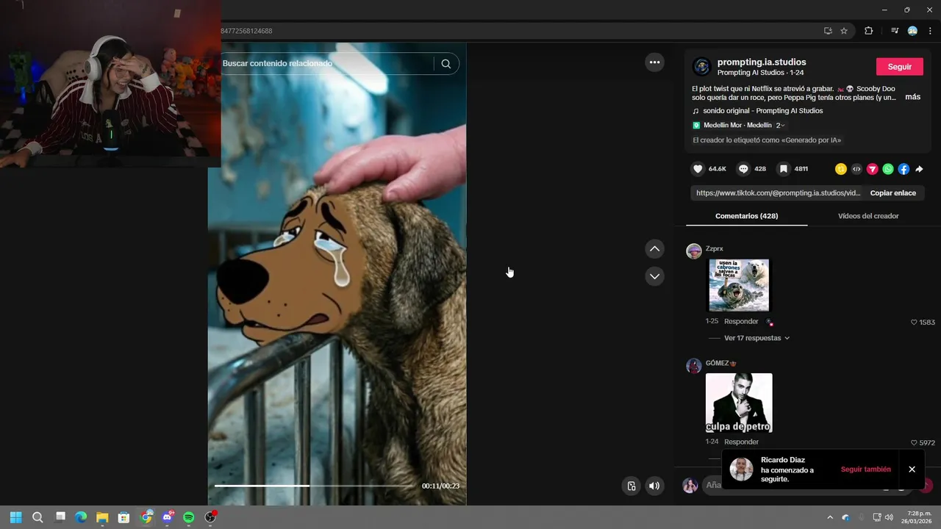Launch Microsoft Edge from the taskbar
This screenshot has width=941, height=529.
pyautogui.click(x=81, y=517)
